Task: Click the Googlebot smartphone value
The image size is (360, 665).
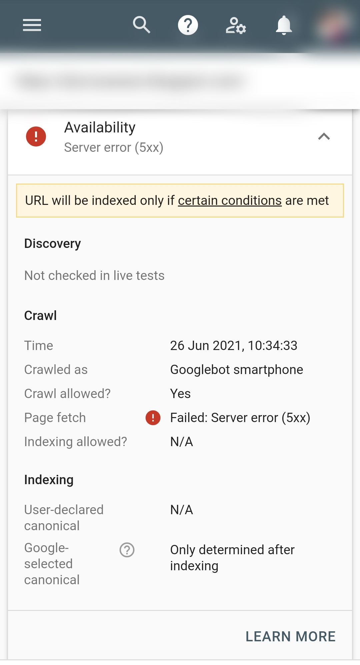Action: pos(236,370)
